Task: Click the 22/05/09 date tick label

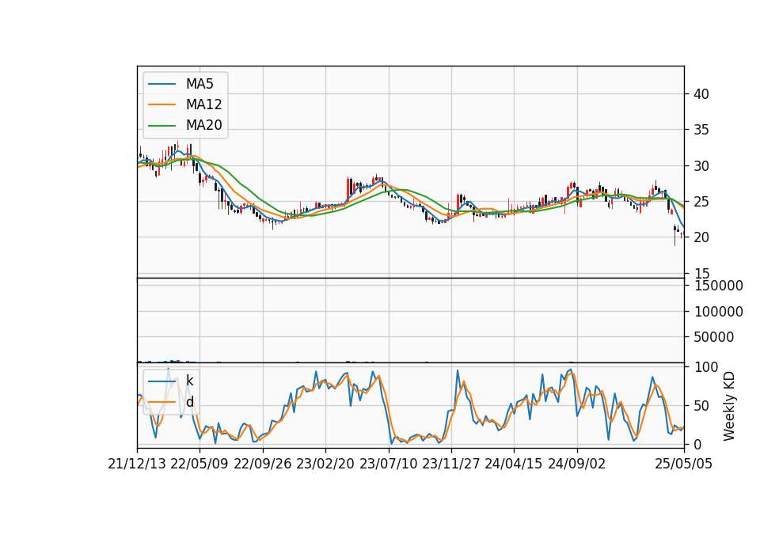Action: 199,464
